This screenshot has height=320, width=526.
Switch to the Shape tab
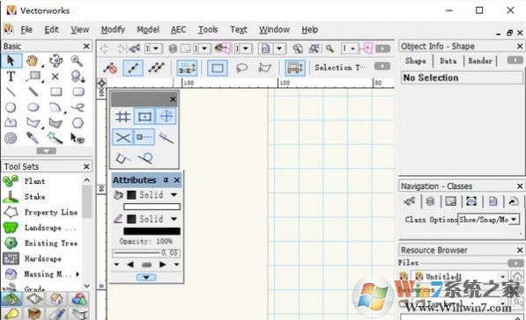[x=416, y=61]
